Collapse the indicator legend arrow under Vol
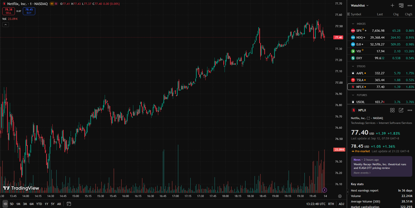This screenshot has height=208, width=415. click(x=5, y=25)
